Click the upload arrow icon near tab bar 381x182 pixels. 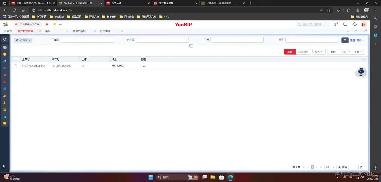(x=356, y=31)
